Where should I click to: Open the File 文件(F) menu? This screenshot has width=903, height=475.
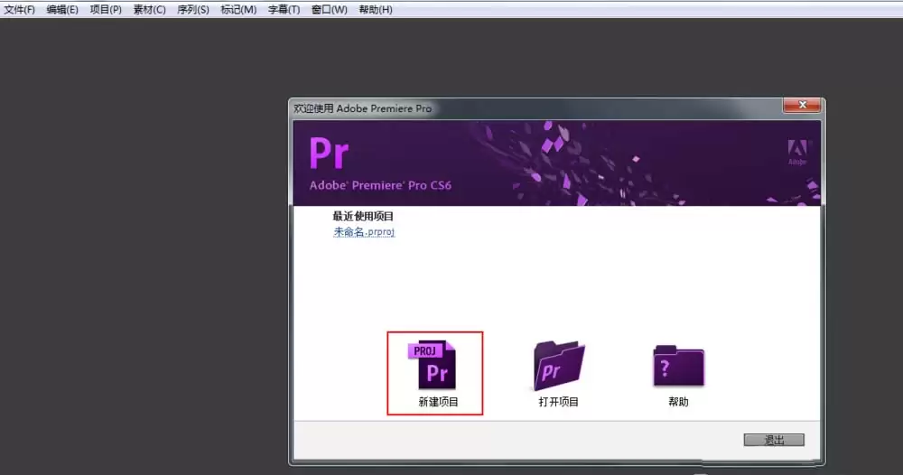[20, 9]
